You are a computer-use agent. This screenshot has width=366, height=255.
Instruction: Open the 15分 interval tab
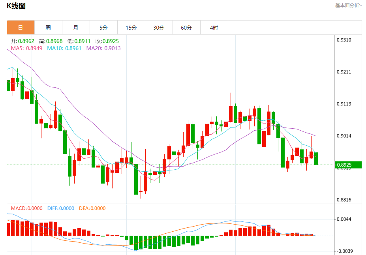tap(131, 28)
